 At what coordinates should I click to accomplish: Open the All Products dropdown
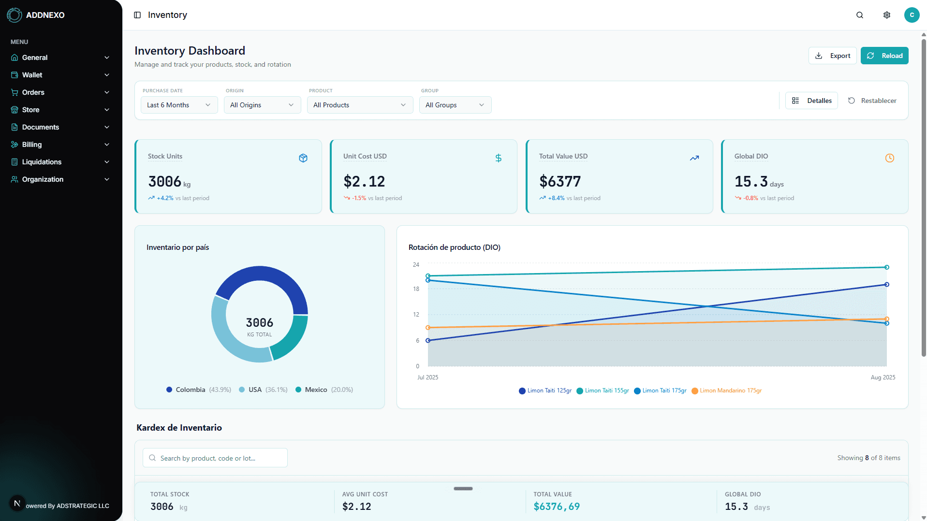tap(360, 105)
